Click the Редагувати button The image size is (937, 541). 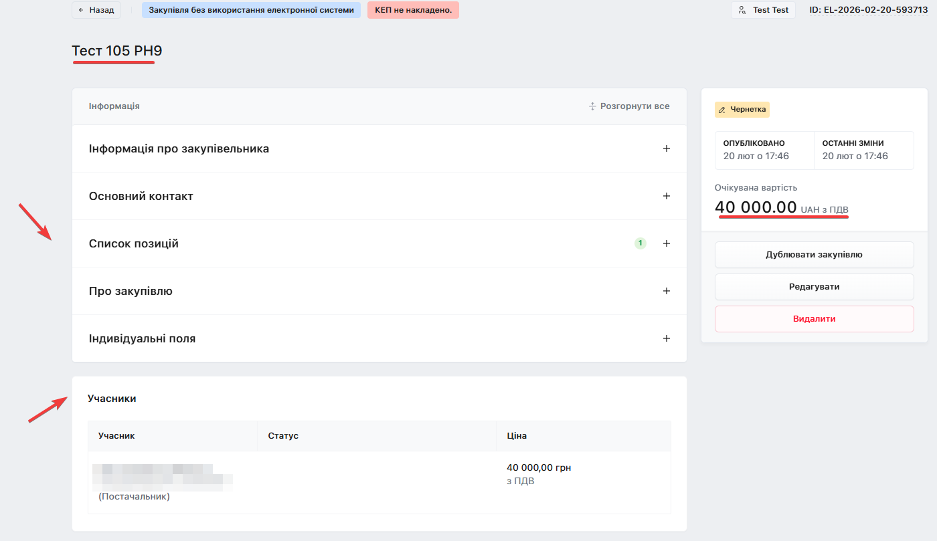pos(814,287)
